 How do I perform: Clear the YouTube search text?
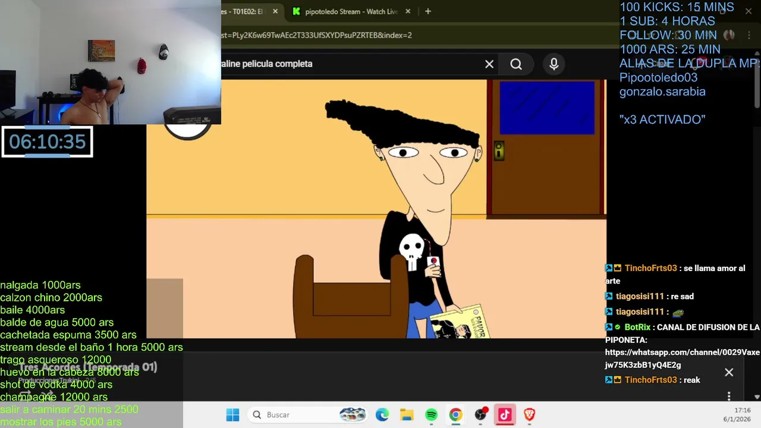tap(489, 64)
